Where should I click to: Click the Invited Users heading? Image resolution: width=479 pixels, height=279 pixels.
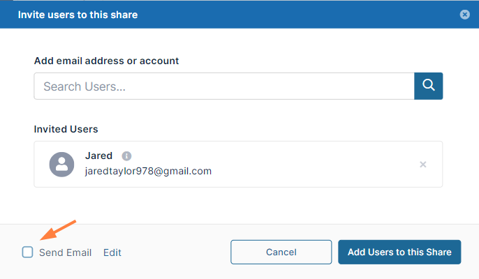tap(66, 129)
